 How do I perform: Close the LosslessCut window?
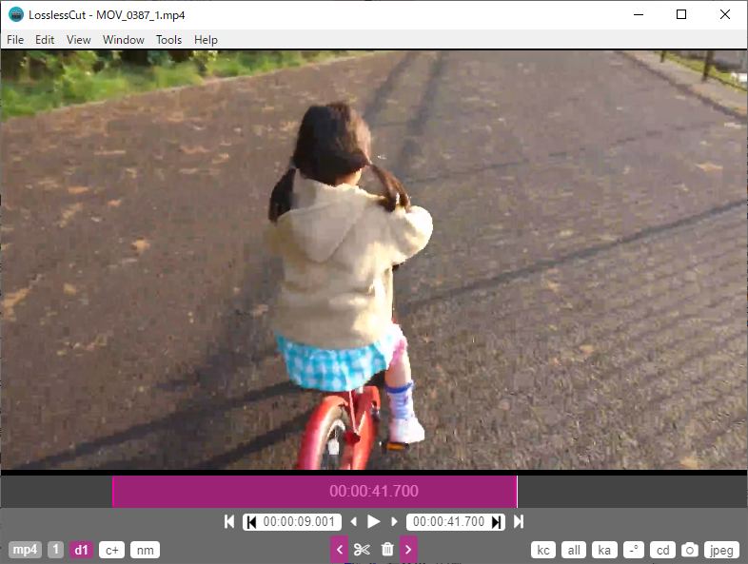point(725,14)
